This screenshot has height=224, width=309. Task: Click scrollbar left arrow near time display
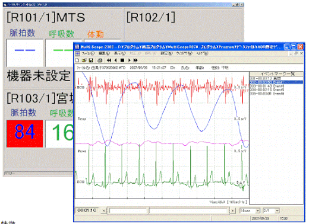(x=104, y=211)
